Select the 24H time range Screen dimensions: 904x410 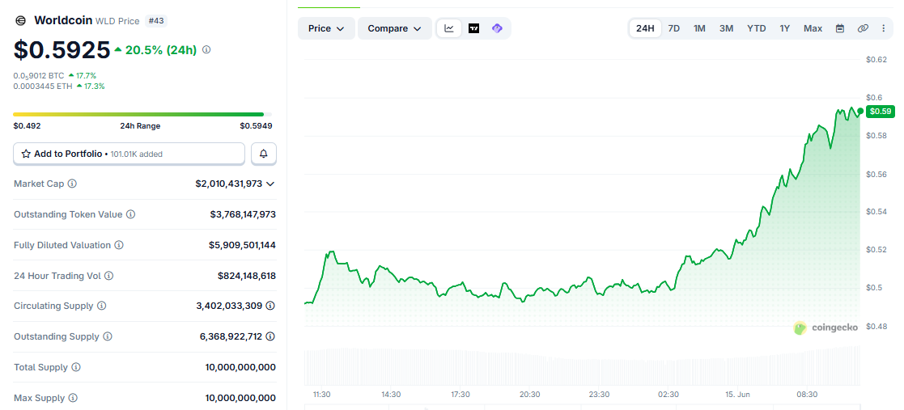[645, 28]
